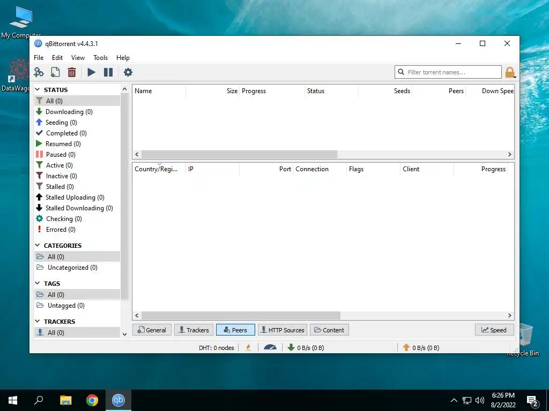Image resolution: width=549 pixels, height=411 pixels.
Task: Select All (0) under CATEGORIES
Action: (x=77, y=257)
